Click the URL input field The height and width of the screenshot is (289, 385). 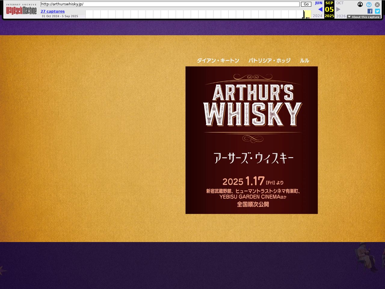tap(170, 4)
